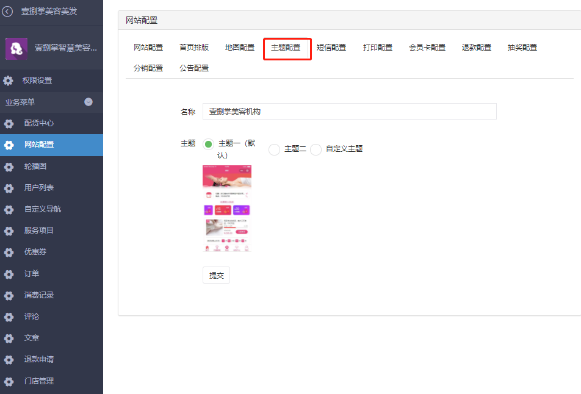The width and height of the screenshot is (581, 394).
Task: Click 壹捌掌智慧美容... shop name
Action: pyautogui.click(x=65, y=48)
